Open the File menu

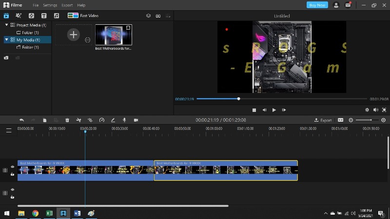click(36, 5)
